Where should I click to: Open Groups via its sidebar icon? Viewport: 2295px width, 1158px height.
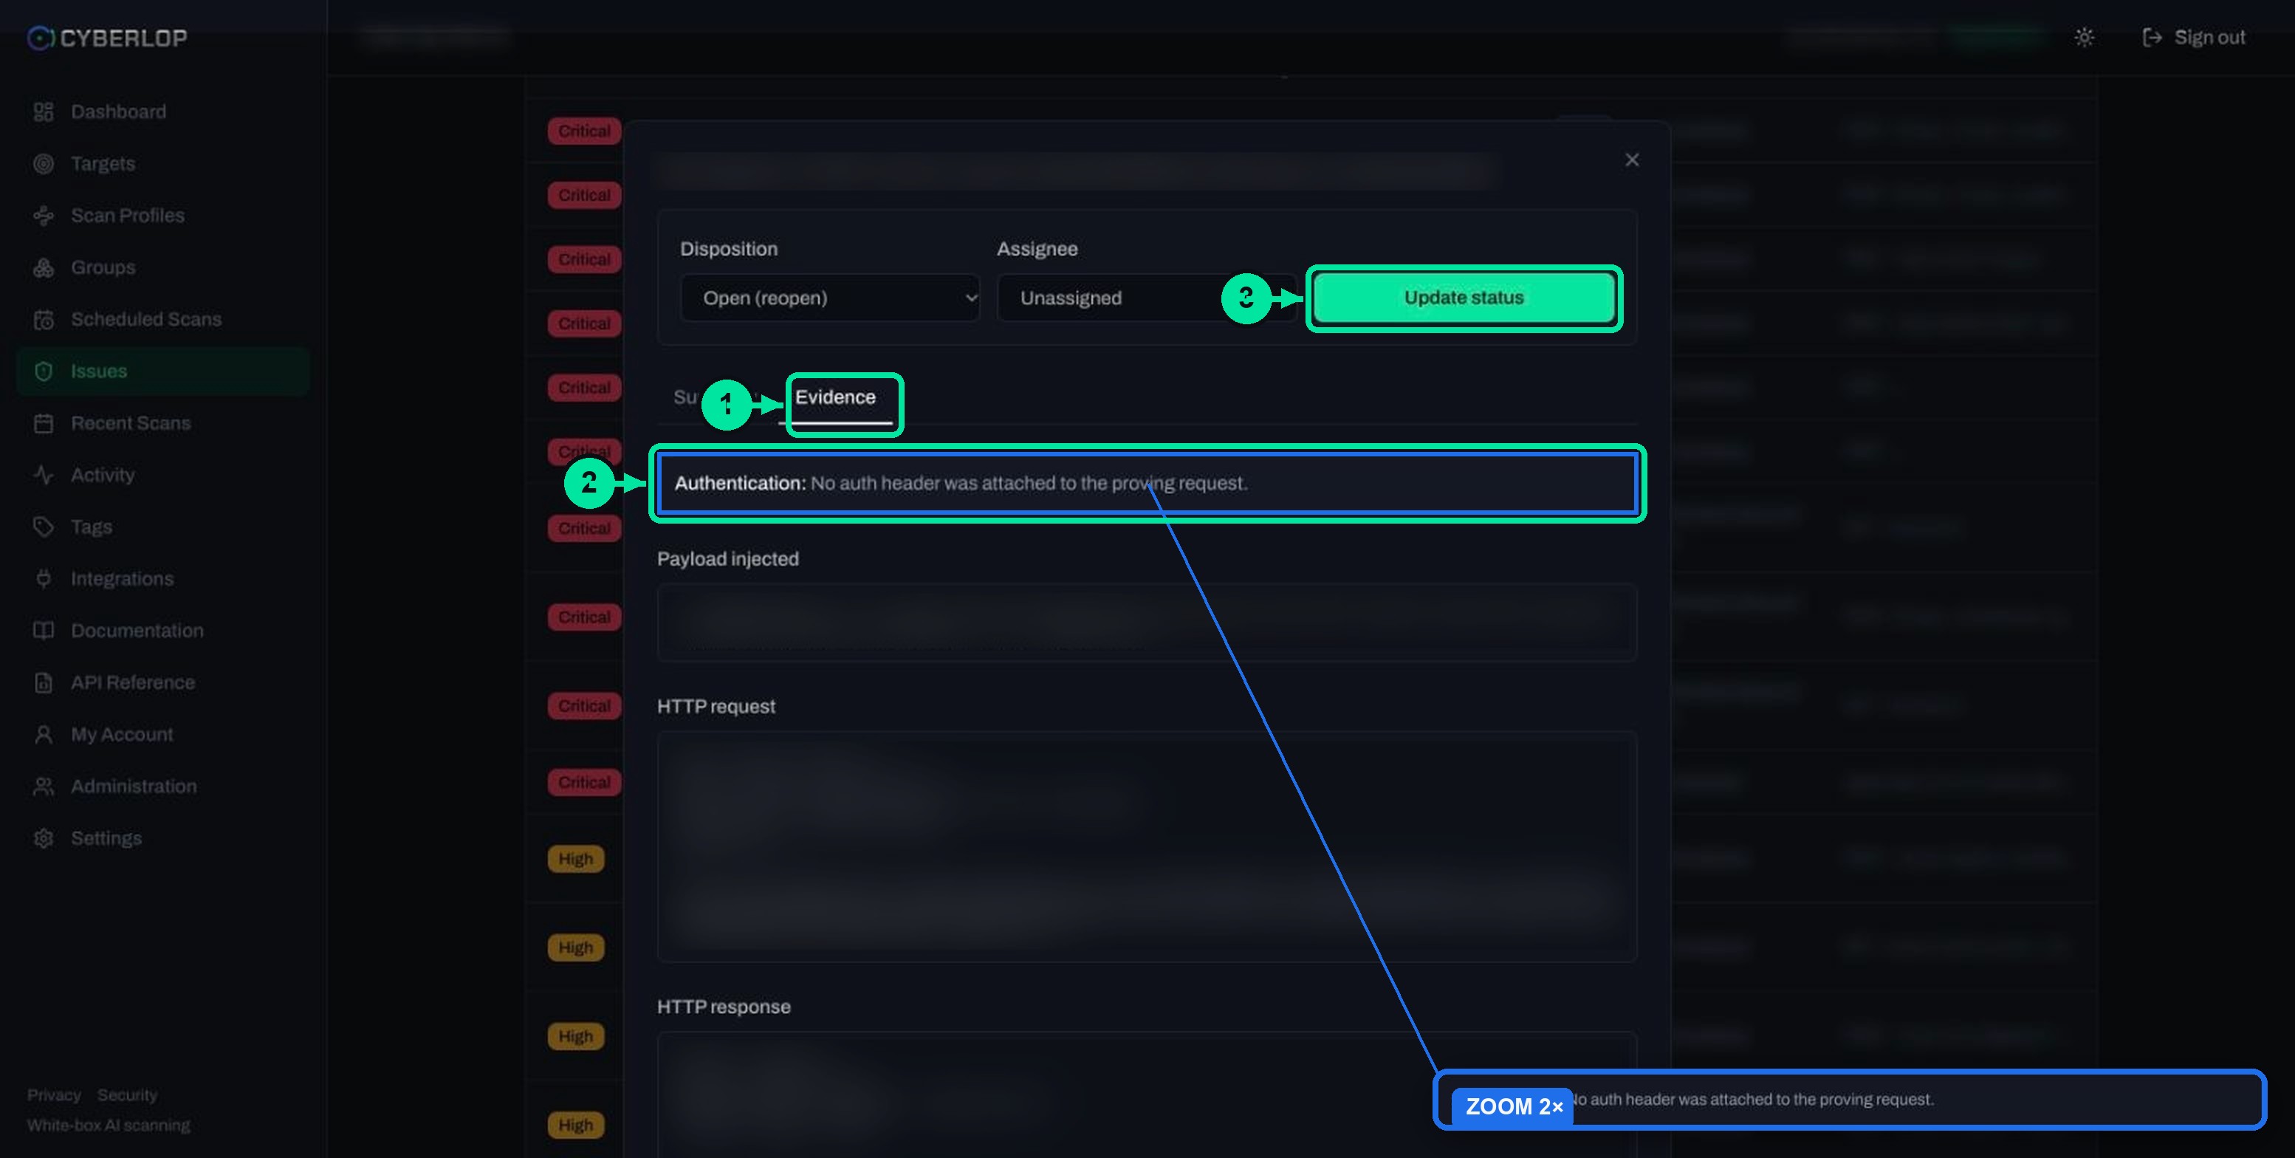[x=43, y=267]
